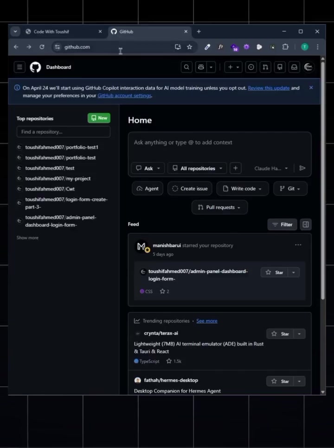Open feed card admin-panel-dashboard-login-form- repo link
334x448 pixels.
(x=198, y=275)
